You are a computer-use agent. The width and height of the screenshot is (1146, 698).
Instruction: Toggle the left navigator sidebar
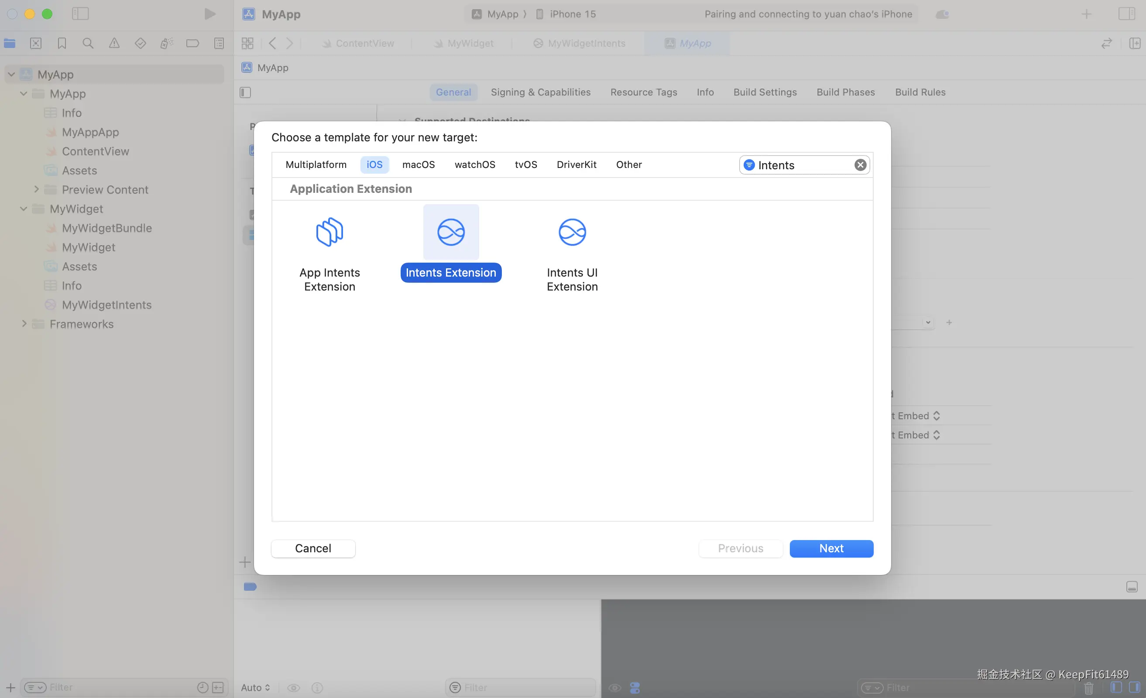click(80, 14)
